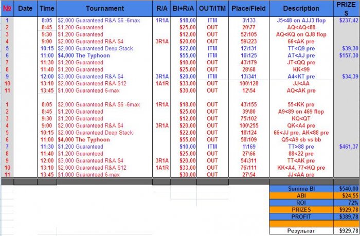This screenshot has width=360, height=236.
Task: Select place cell 52\105
Action: [x=249, y=34]
